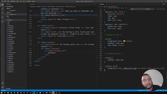Switch to the index.html editor tab

pos(32,4)
